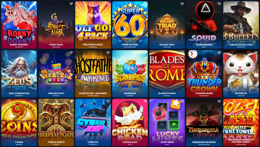Viewport: 260px width, 147px height.
Task: Favorite Barbarossa Revenge using heart icon
Action: point(219,101)
